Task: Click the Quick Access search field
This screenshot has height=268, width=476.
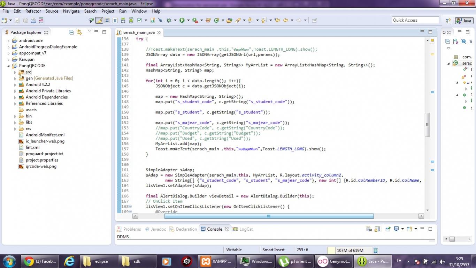Action: tap(415, 20)
